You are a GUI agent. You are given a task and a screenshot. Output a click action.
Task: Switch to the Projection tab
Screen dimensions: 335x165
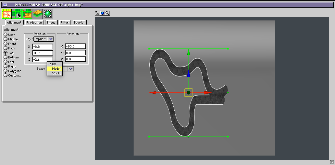(x=34, y=23)
